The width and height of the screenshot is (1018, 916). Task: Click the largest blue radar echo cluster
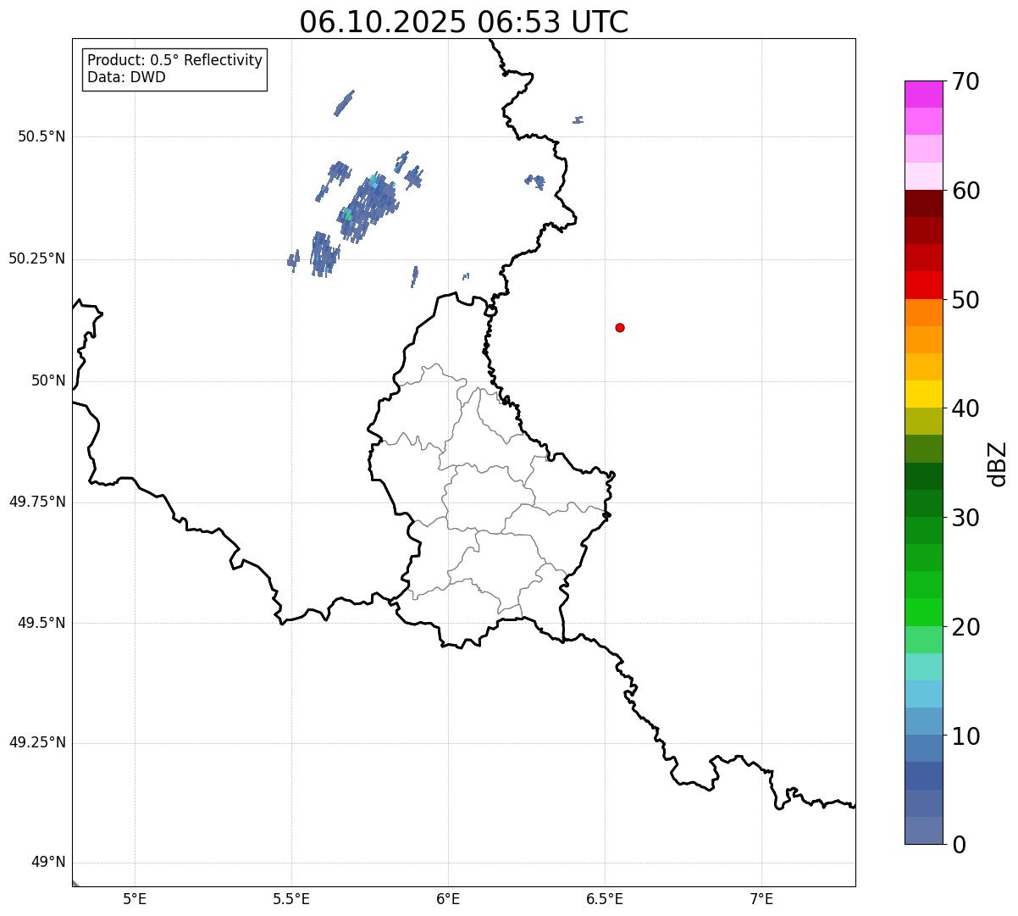click(368, 208)
